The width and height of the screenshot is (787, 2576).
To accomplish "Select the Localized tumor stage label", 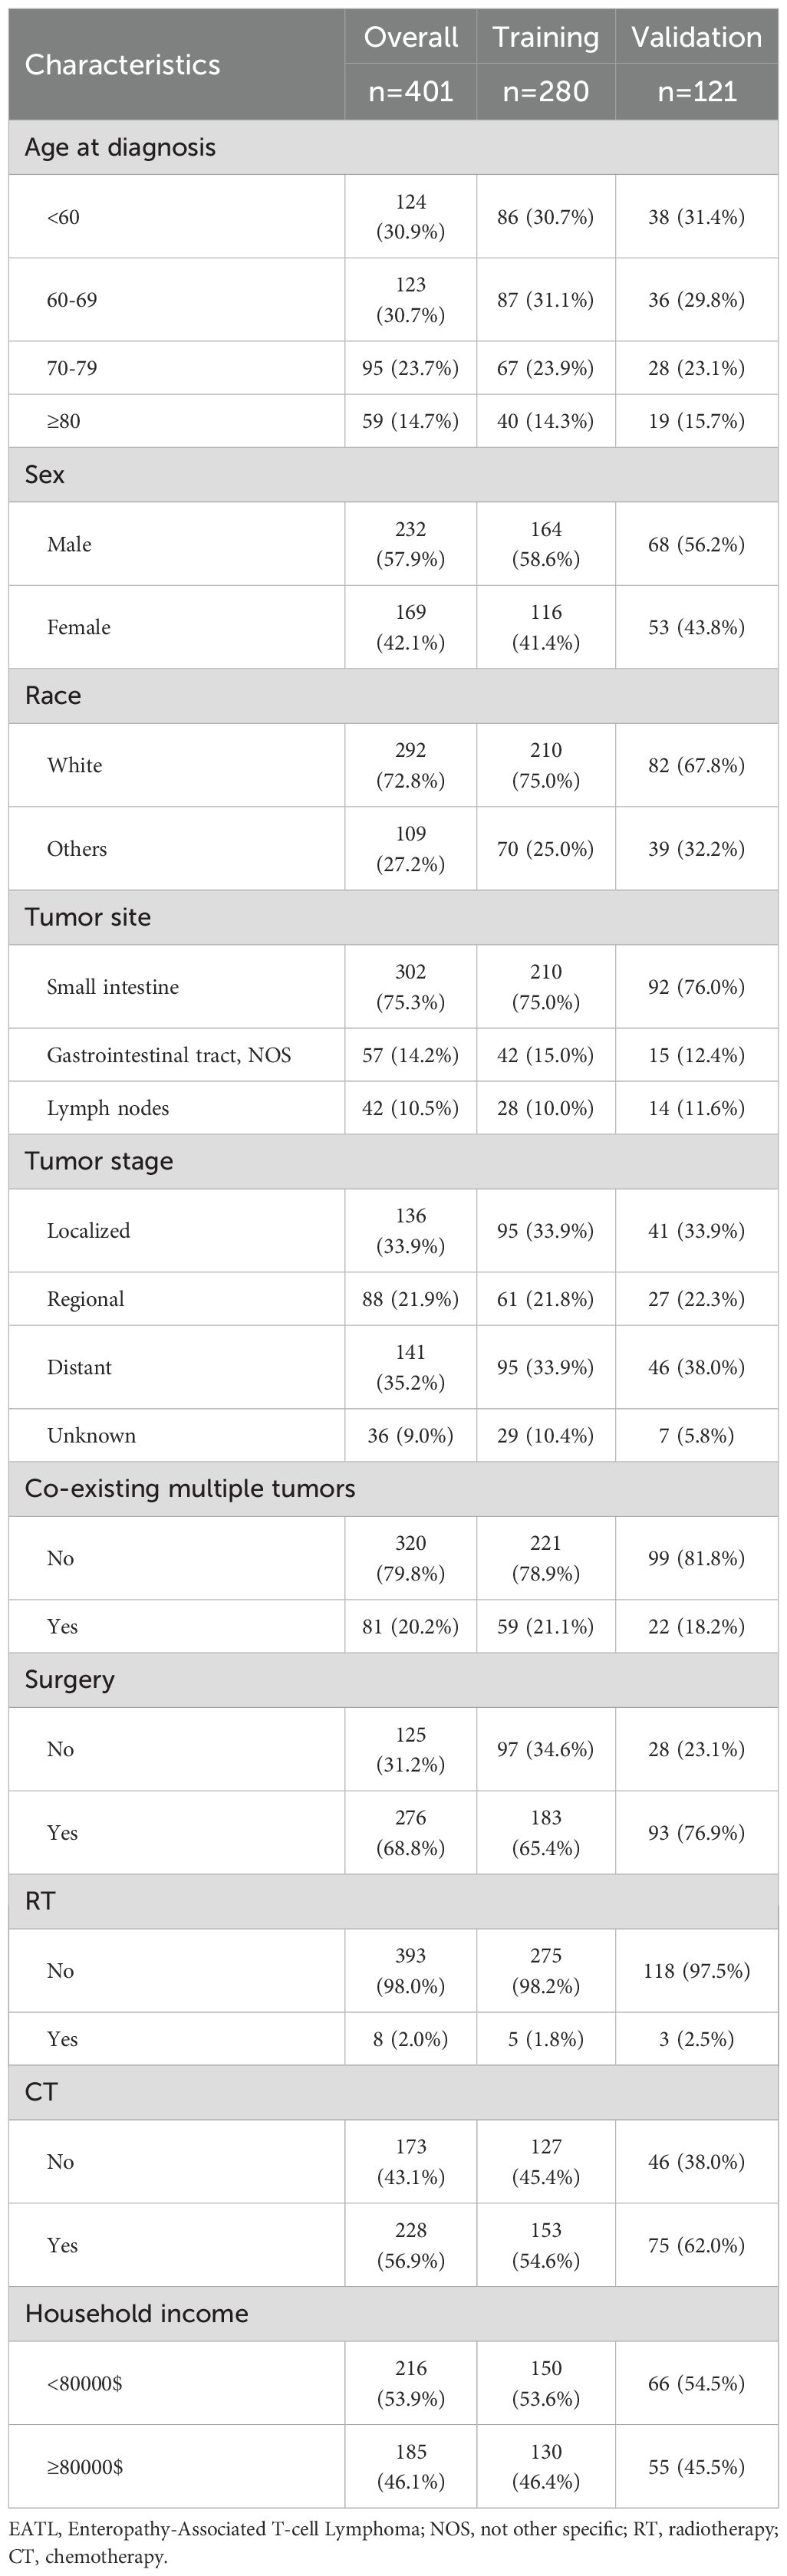I will (x=88, y=1231).
